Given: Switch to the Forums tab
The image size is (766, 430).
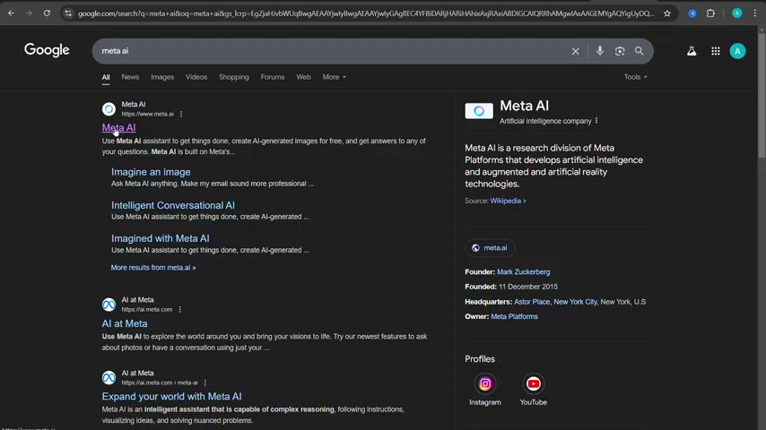Looking at the screenshot, I should tap(273, 77).
